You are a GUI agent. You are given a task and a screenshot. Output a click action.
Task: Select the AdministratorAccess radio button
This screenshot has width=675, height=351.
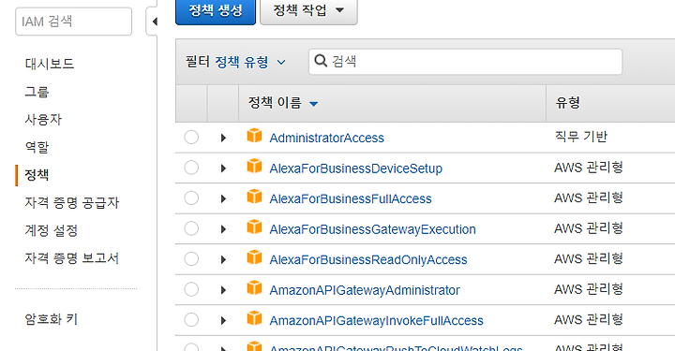coord(191,138)
